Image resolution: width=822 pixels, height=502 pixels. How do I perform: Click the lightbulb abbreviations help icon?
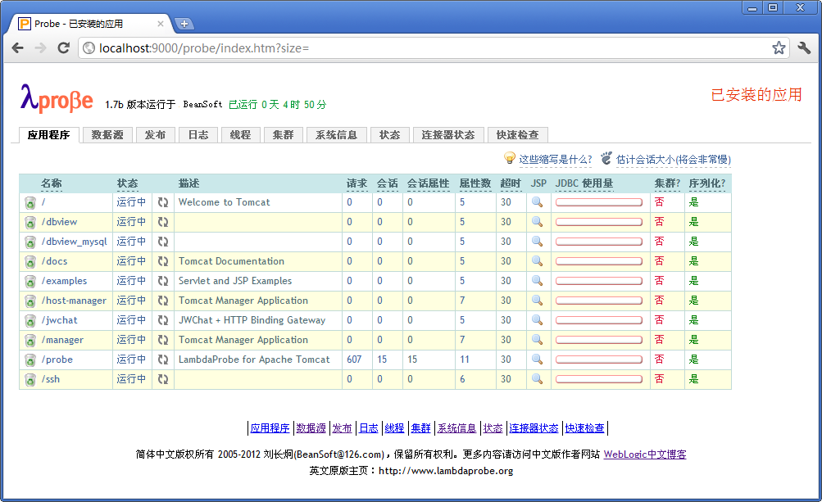click(509, 158)
